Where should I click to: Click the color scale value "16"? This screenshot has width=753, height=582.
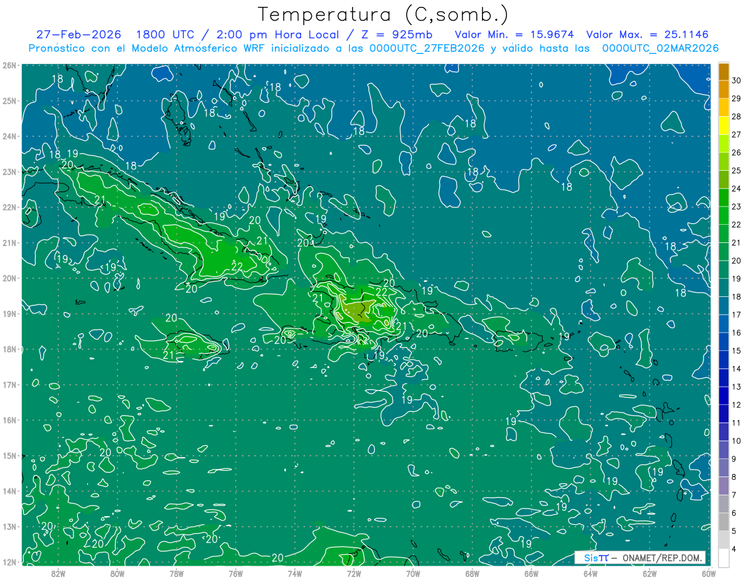pos(736,333)
